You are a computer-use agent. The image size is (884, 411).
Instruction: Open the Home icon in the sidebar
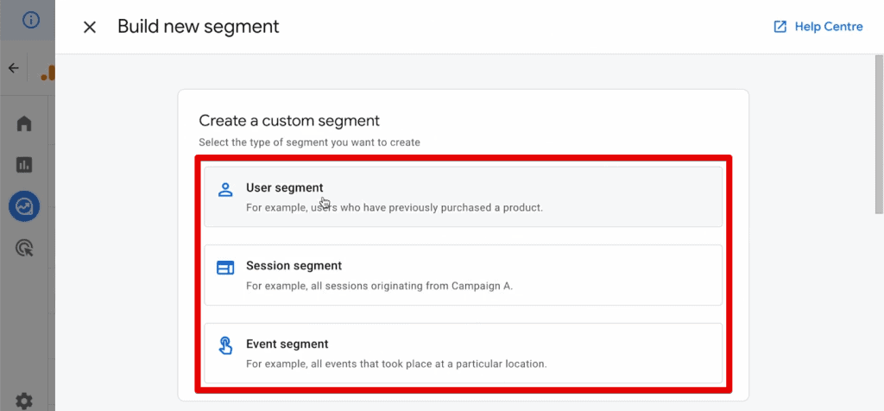pyautogui.click(x=24, y=123)
